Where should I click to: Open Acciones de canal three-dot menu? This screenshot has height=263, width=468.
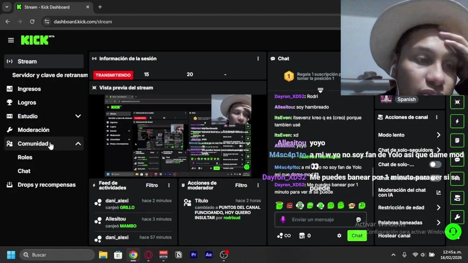pyautogui.click(x=437, y=117)
